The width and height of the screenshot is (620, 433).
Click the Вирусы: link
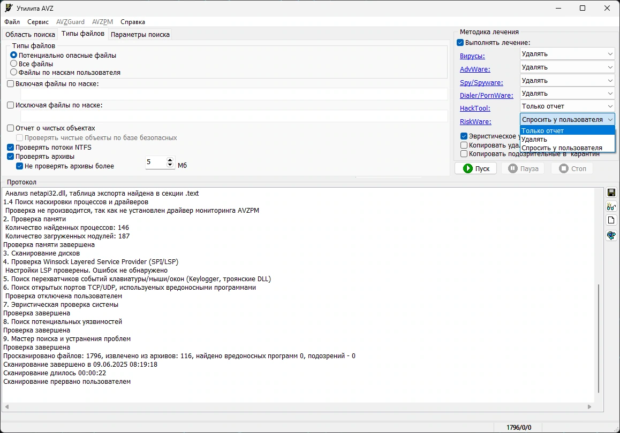point(472,56)
